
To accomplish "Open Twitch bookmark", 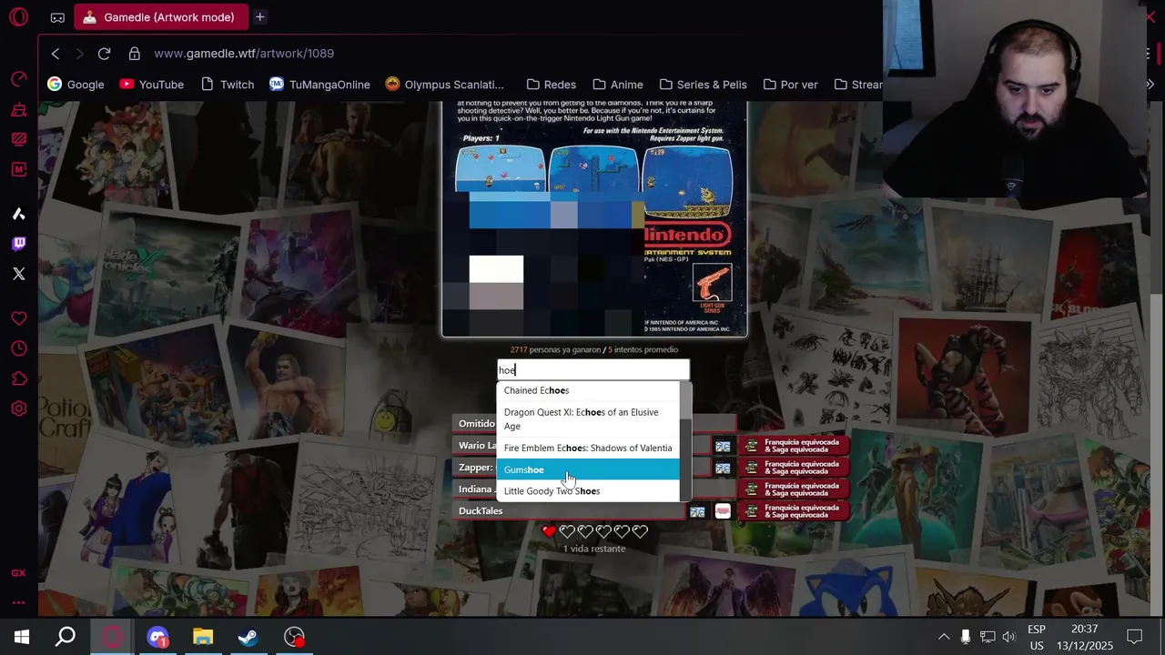I will point(227,85).
